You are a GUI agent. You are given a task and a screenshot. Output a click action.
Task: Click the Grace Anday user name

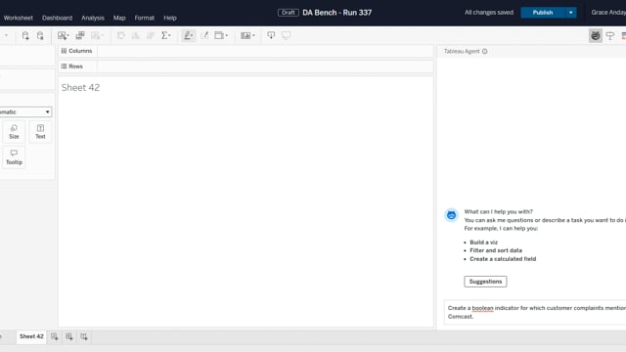click(x=608, y=13)
